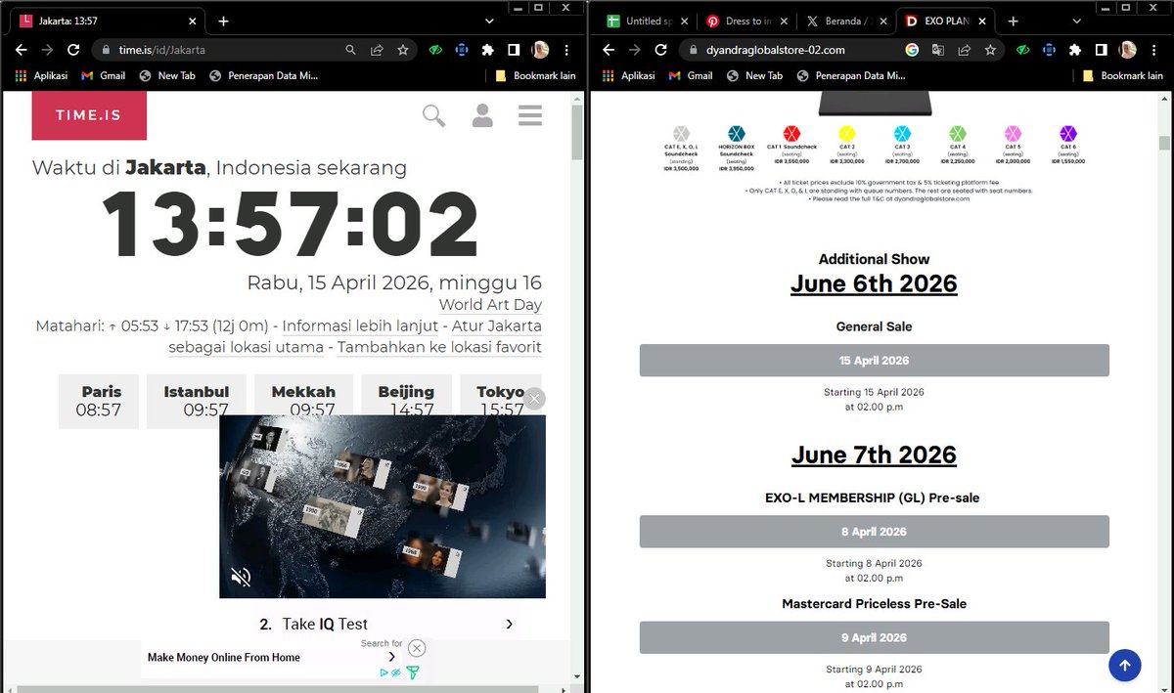Screen dimensions: 1174x693
Task: Close the bottom 'Make Money Online' ad
Action: (x=417, y=648)
